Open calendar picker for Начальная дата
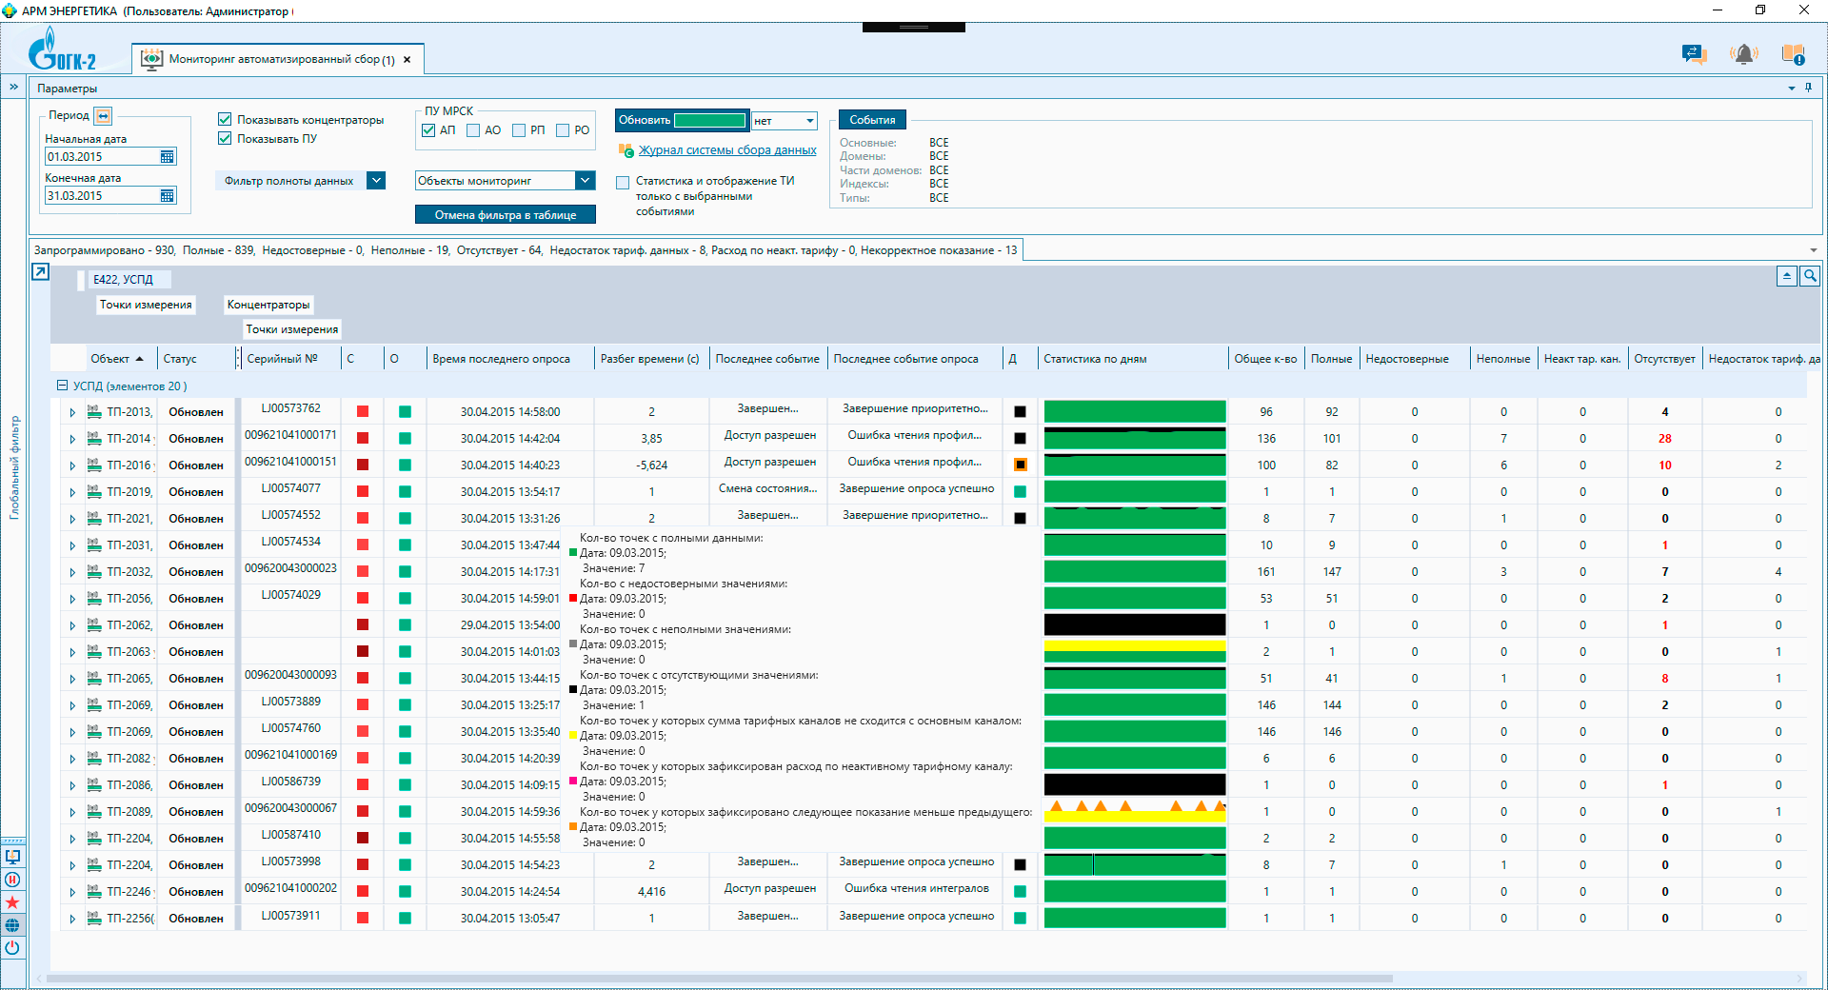 [x=168, y=157]
